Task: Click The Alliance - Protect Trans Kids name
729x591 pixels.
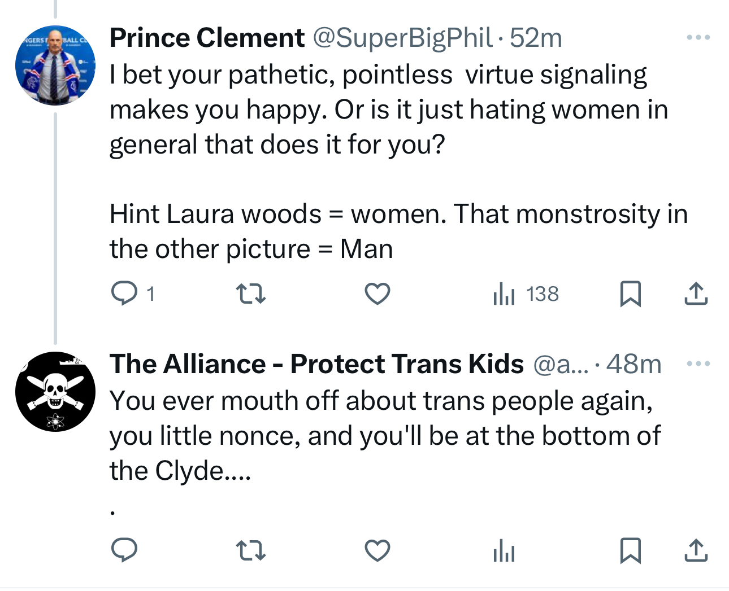Action: point(316,364)
